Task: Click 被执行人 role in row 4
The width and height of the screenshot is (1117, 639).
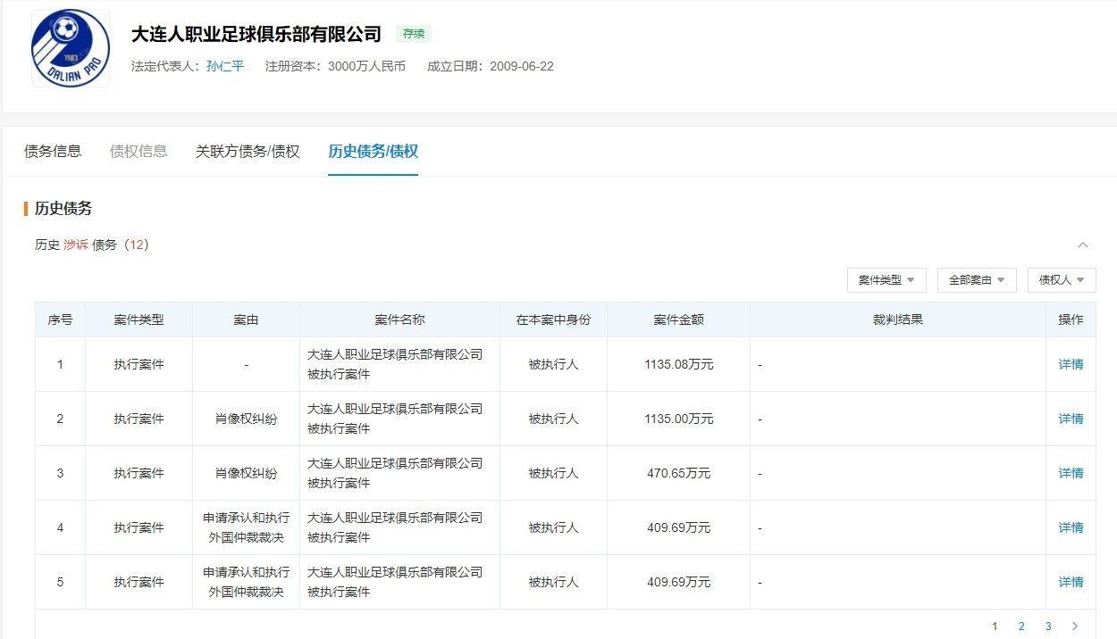Action: [x=553, y=527]
